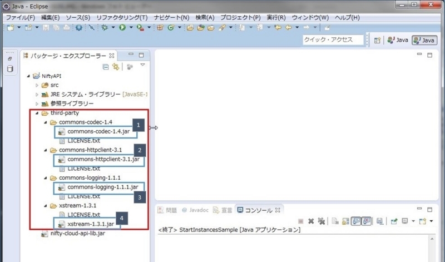Click the Debug bug icon in toolbar
The image size is (445, 262).
[x=105, y=27]
